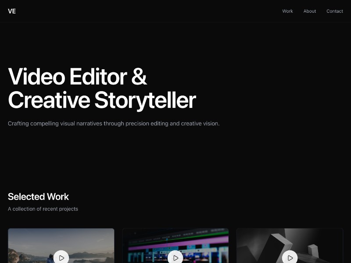
Task: Play the abstract geometric shapes video
Action: (290, 258)
